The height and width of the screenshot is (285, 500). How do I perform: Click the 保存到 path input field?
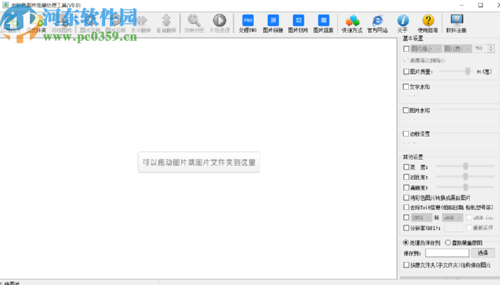click(447, 253)
